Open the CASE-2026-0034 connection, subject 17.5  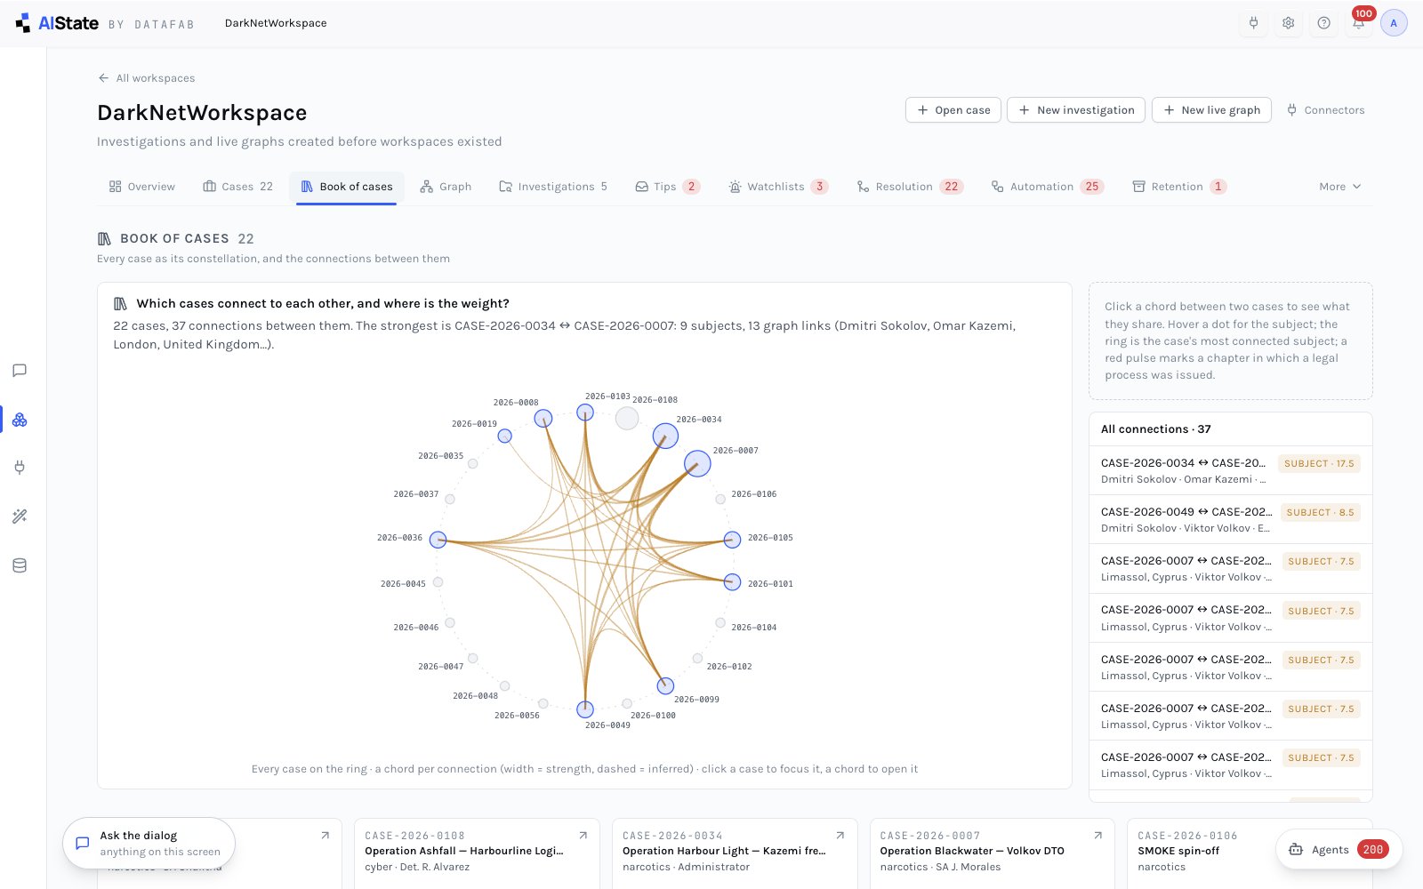coord(1230,470)
